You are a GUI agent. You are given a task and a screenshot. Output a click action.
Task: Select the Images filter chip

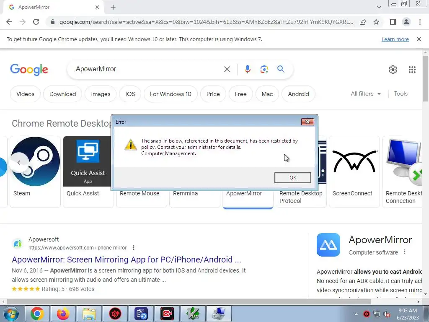point(101,94)
